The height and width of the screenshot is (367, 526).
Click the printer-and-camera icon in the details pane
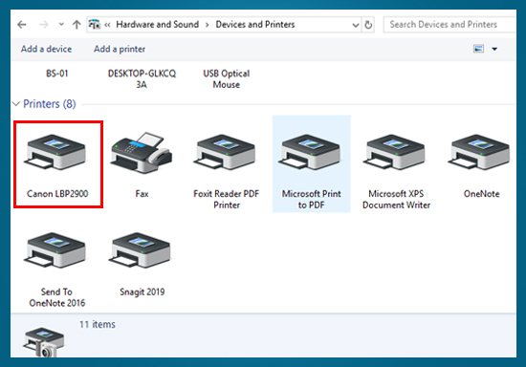pyautogui.click(x=44, y=342)
